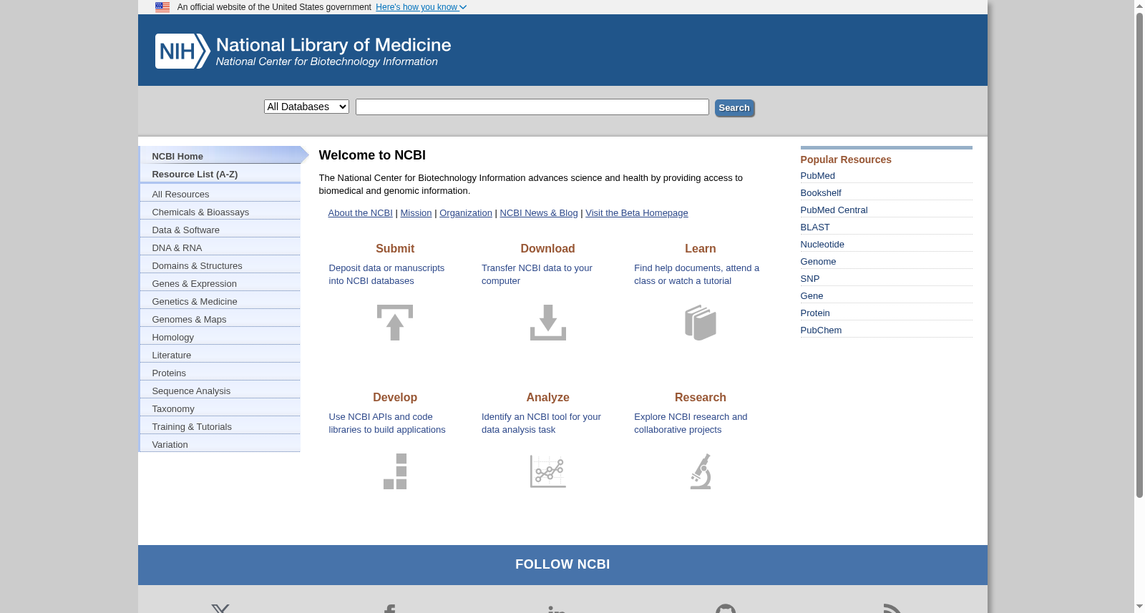Open Taxonomy category

point(220,408)
